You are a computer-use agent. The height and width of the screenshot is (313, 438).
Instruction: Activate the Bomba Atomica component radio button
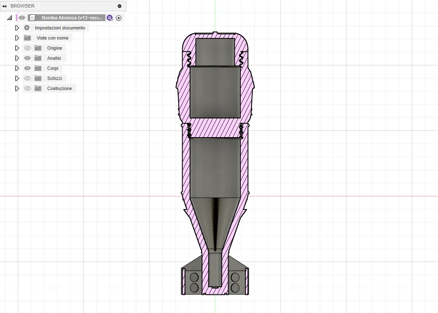[119, 18]
